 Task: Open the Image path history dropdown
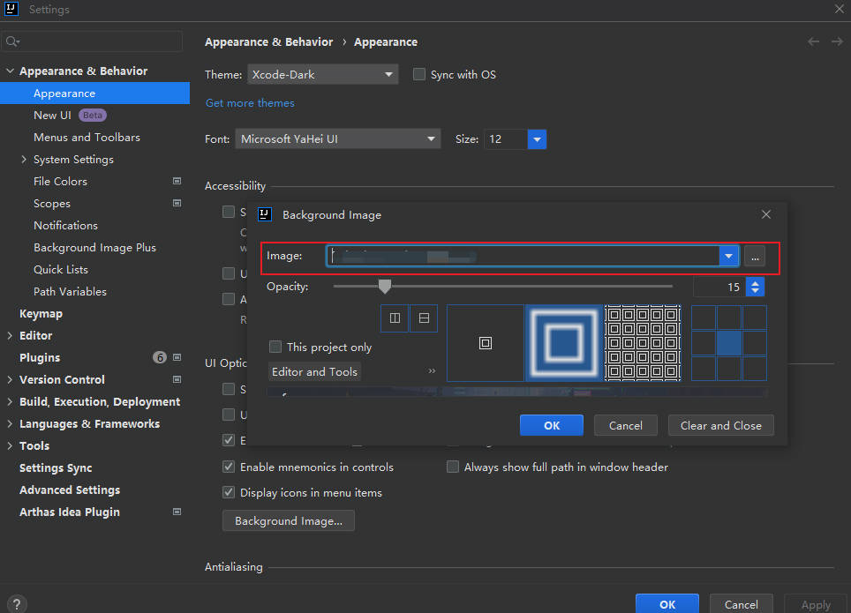pos(729,256)
